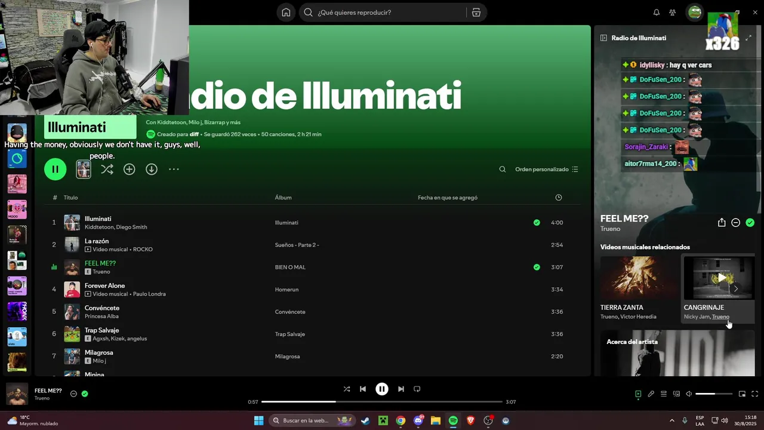Open the notifications bell

click(657, 13)
